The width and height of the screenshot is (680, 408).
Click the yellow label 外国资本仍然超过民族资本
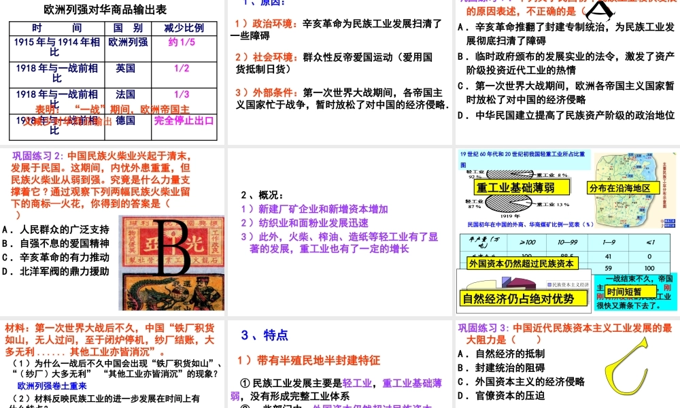(x=522, y=263)
